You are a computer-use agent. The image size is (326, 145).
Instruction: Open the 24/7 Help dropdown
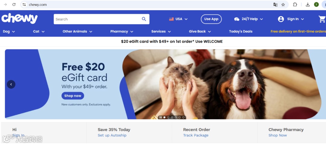(248, 19)
